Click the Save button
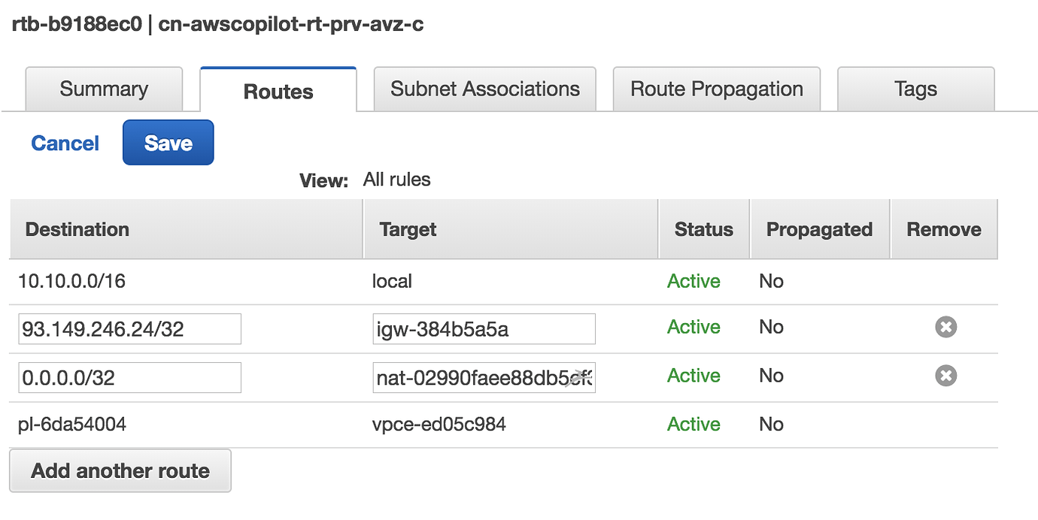 coord(168,143)
